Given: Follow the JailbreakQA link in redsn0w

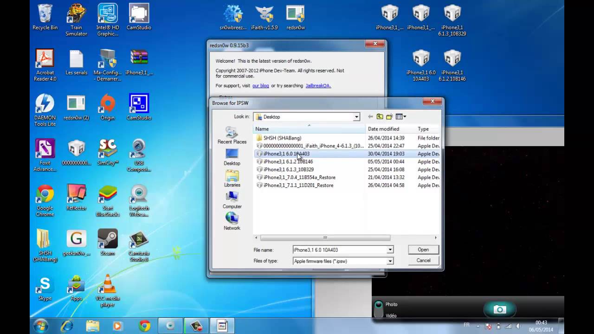Looking at the screenshot, I should click(x=318, y=86).
